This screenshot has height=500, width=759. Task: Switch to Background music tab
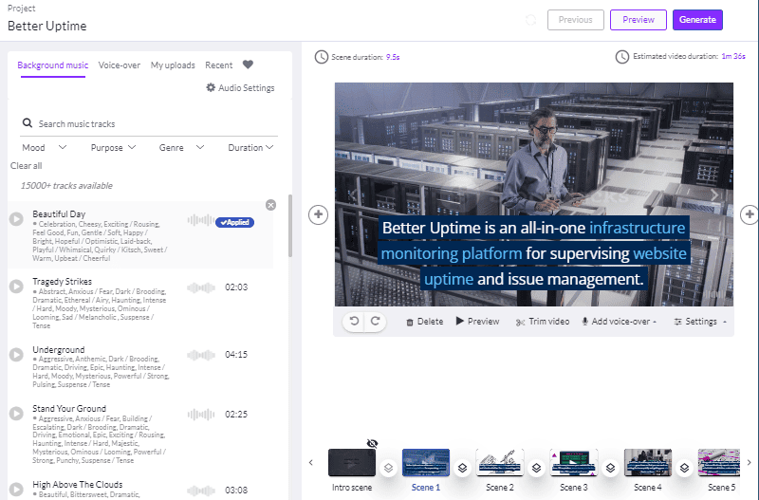(x=53, y=65)
